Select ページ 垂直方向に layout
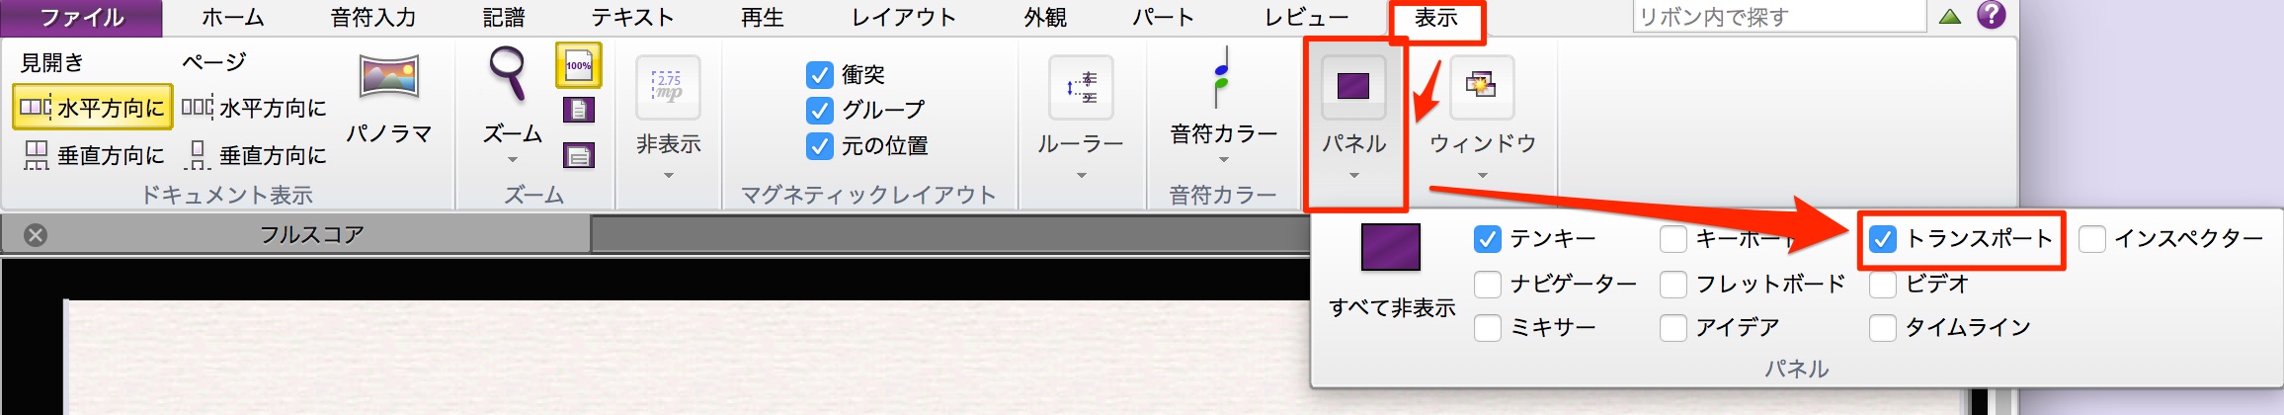2284x415 pixels. (x=254, y=154)
